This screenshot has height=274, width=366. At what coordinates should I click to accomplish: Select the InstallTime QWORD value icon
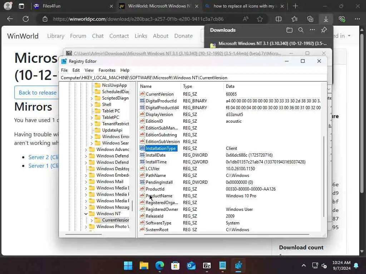pos(142,162)
